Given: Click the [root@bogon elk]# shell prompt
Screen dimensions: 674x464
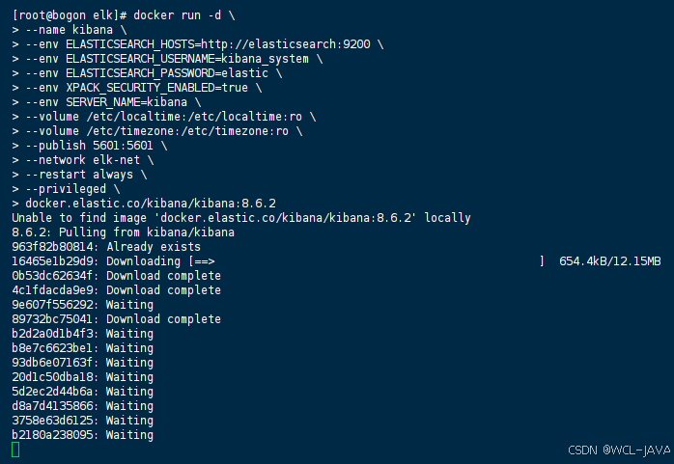Looking at the screenshot, I should click(70, 15).
